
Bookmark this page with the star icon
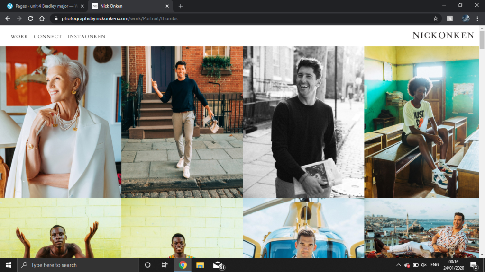(435, 18)
